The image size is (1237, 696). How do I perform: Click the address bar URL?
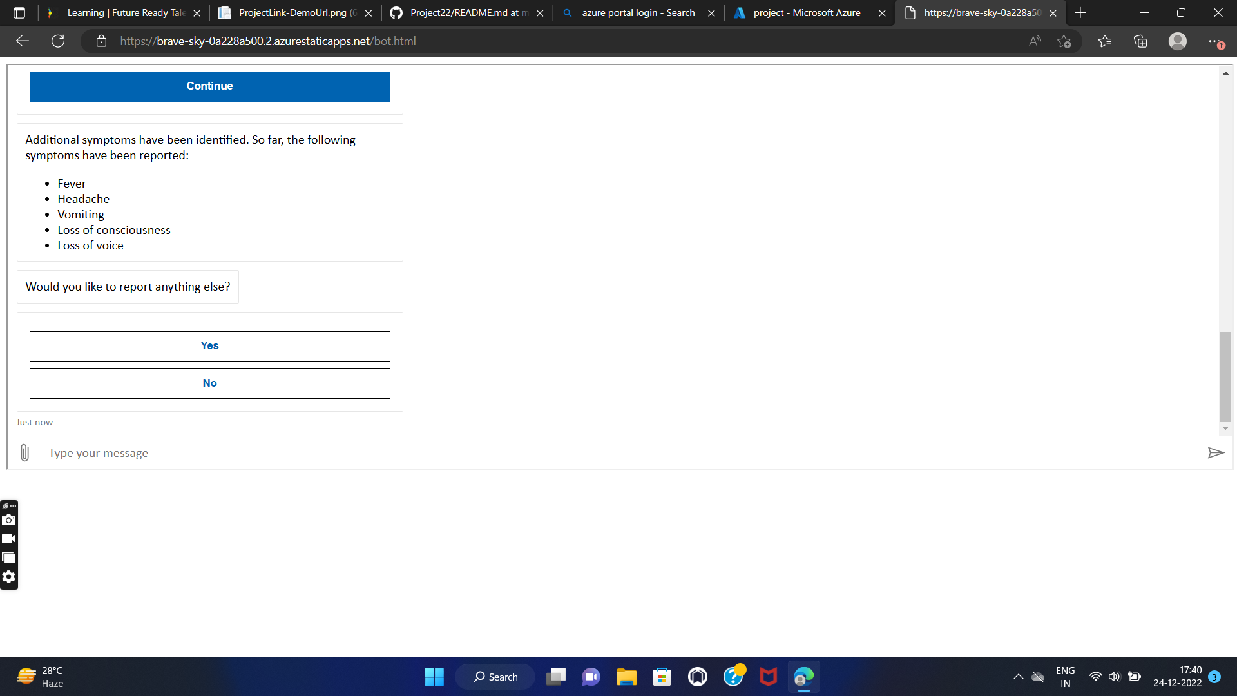point(268,41)
